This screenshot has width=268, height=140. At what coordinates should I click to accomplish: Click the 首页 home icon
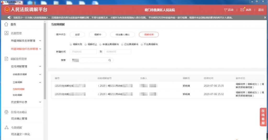coord(6,24)
